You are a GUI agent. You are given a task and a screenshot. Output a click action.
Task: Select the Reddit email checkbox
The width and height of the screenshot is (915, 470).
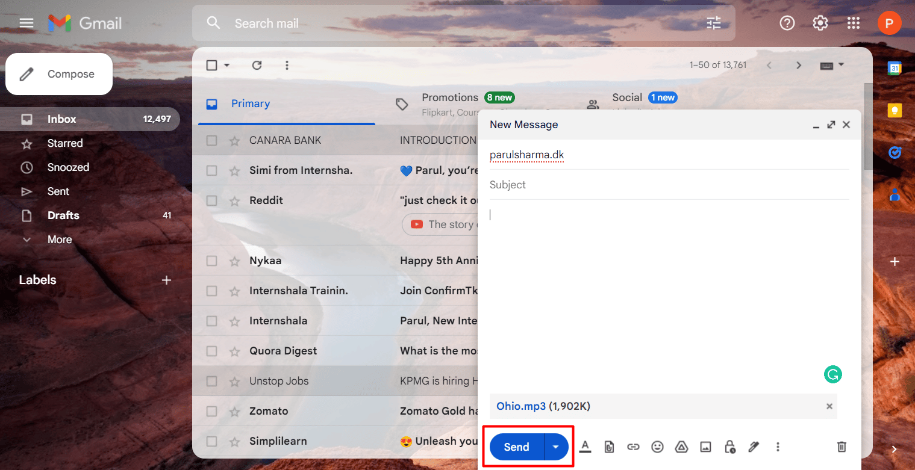coord(211,200)
